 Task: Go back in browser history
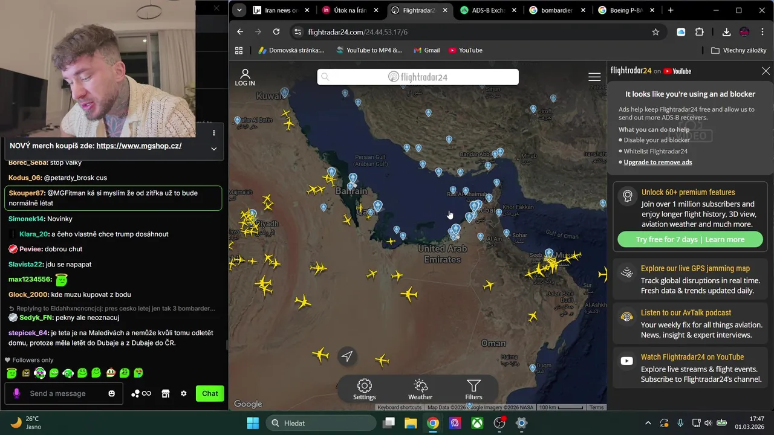[240, 32]
